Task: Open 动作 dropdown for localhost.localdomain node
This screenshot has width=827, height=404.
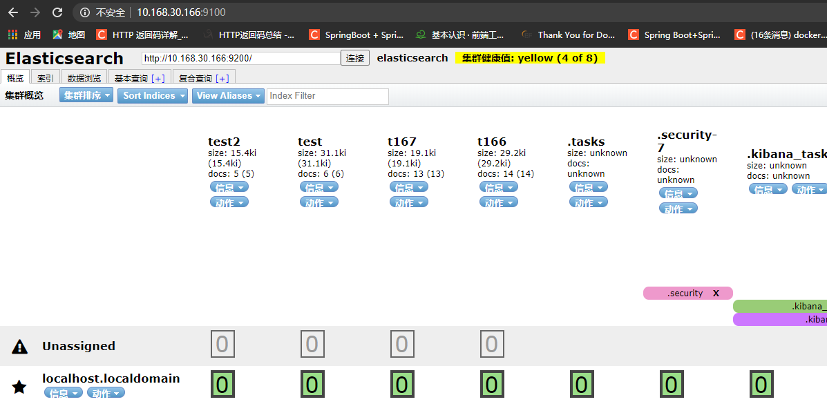Action: (x=106, y=393)
